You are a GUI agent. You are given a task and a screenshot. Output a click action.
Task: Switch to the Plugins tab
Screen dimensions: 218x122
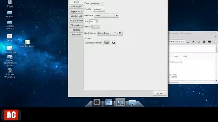pos(76,30)
